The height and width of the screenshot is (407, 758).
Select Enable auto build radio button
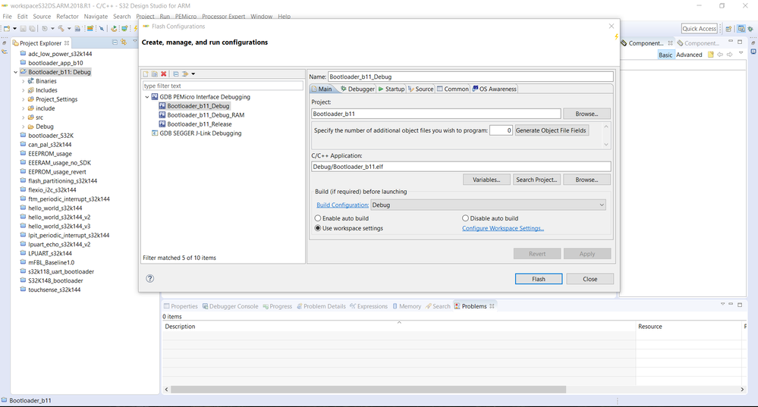pyautogui.click(x=318, y=218)
